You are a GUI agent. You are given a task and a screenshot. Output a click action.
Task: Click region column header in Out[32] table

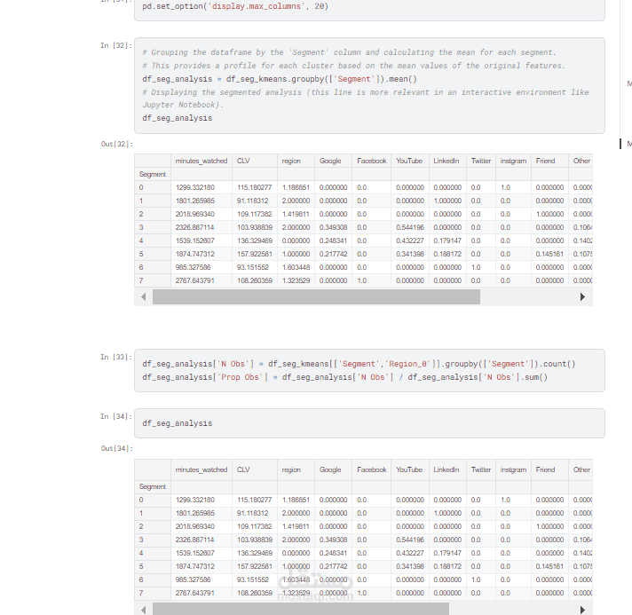click(x=291, y=161)
